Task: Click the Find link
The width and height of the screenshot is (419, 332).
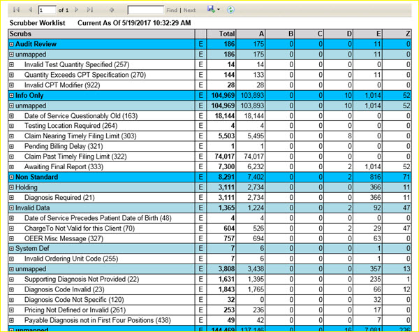Action: click(x=172, y=11)
